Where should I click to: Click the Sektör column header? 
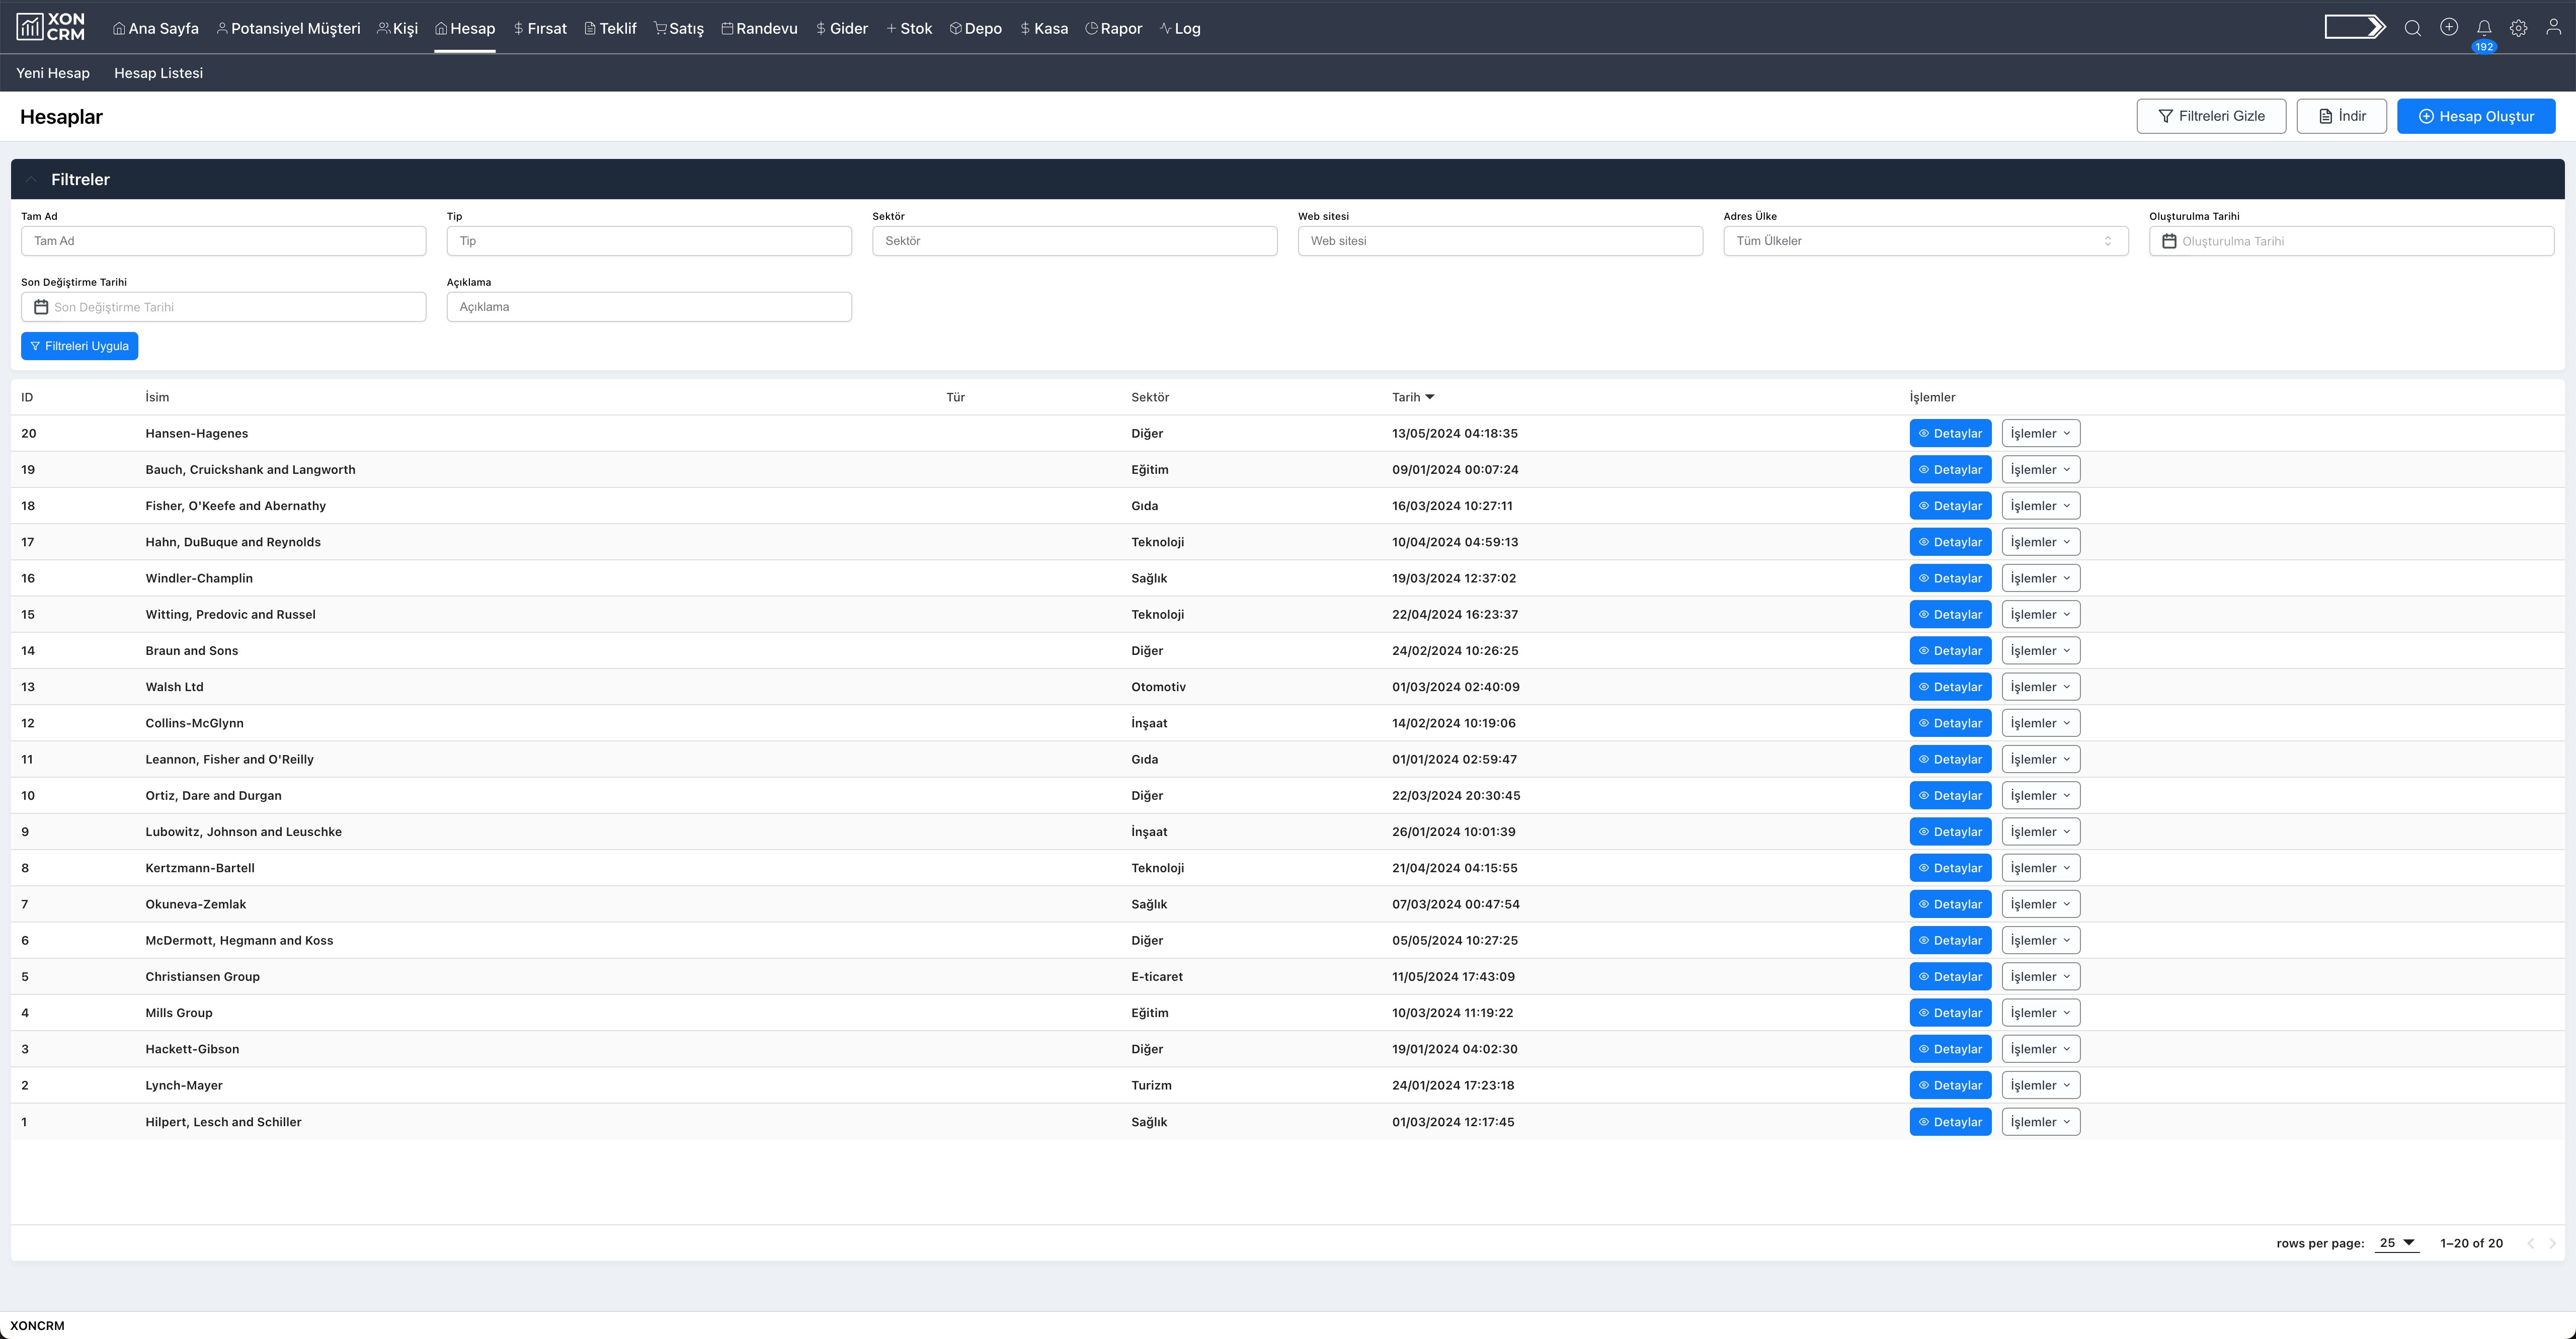1150,397
